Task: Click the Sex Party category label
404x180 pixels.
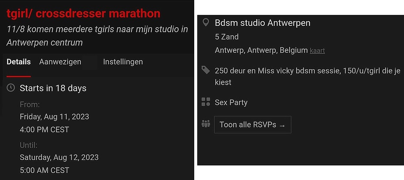Action: coord(231,103)
